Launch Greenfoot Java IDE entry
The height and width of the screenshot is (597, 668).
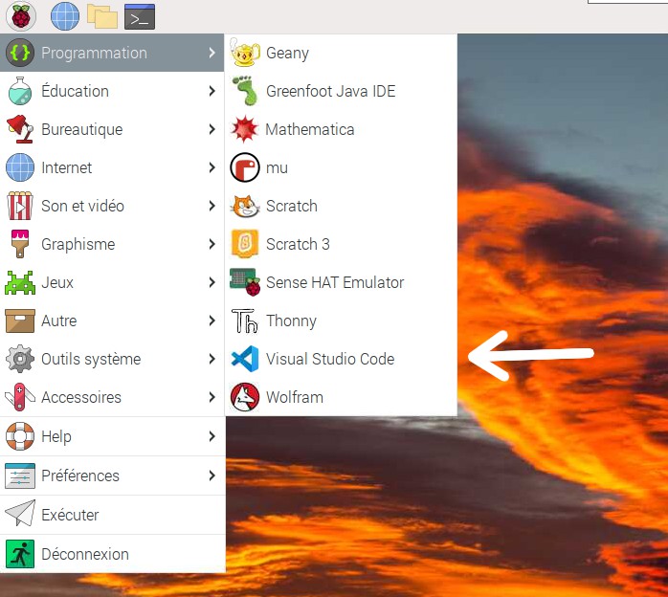pyautogui.click(x=342, y=91)
